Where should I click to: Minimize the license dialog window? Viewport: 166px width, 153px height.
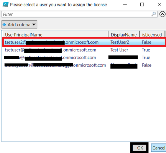pyautogui.click(x=125, y=5)
